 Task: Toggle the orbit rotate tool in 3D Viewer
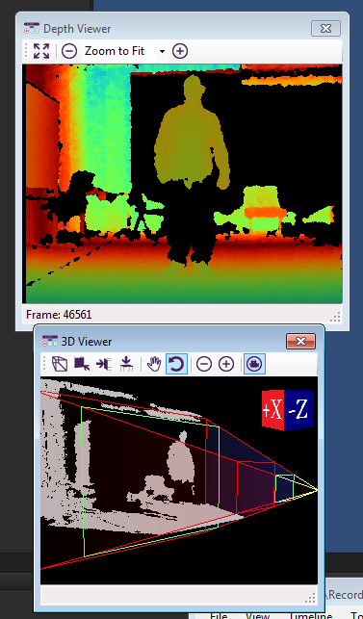point(176,364)
